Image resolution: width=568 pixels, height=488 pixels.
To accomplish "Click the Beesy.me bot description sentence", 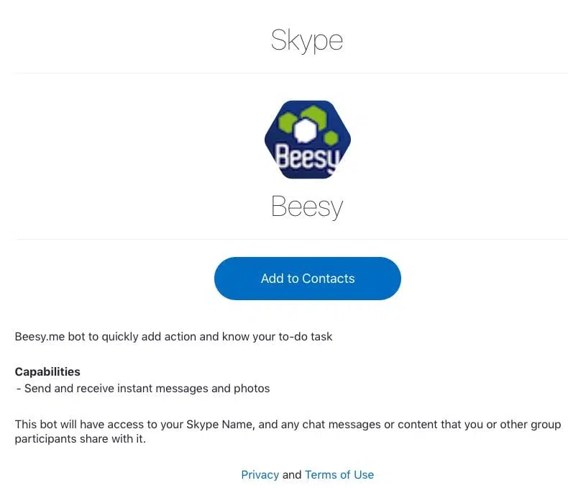I will [x=173, y=336].
